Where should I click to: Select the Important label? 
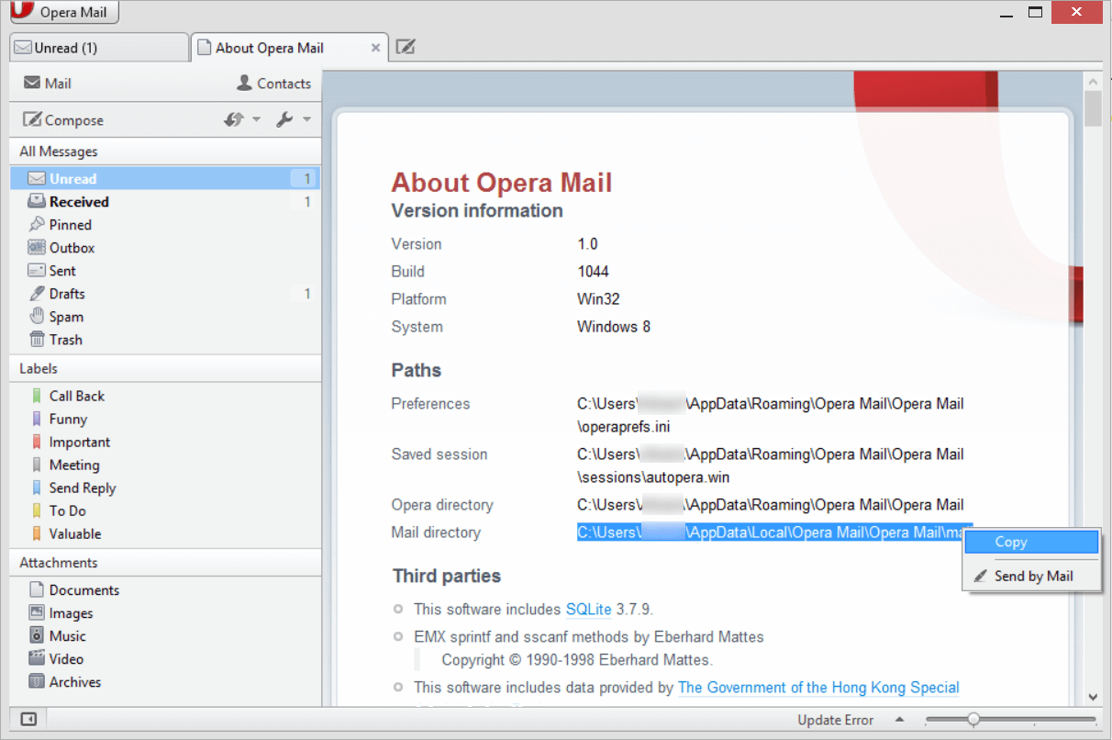coord(165,442)
